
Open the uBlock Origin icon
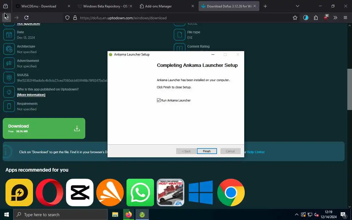[326, 17]
